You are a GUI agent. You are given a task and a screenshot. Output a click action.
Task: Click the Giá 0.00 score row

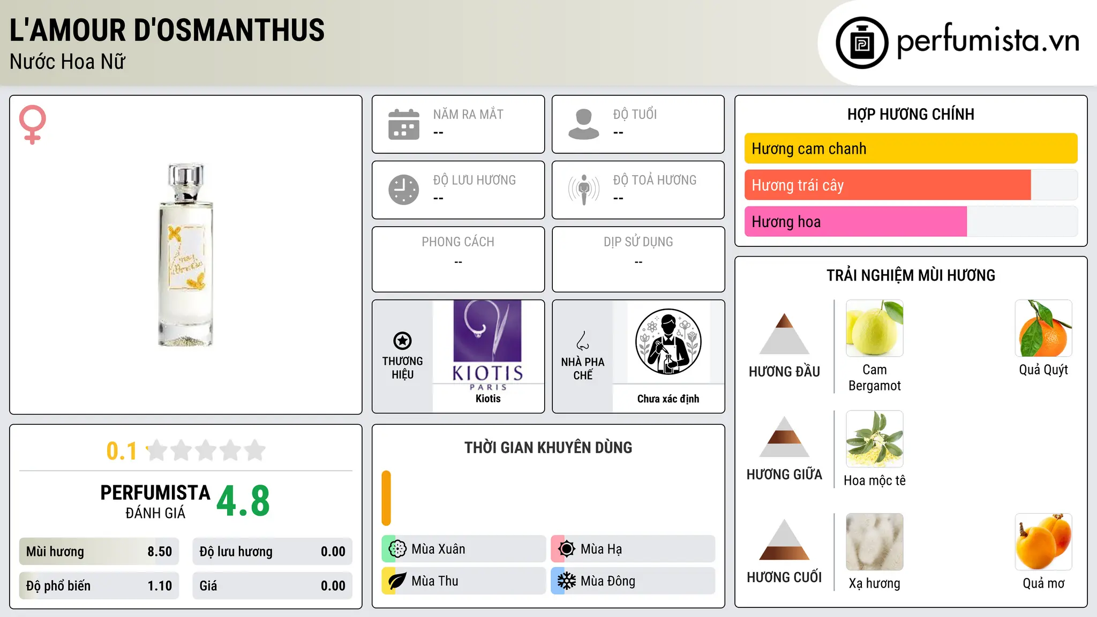[272, 586]
